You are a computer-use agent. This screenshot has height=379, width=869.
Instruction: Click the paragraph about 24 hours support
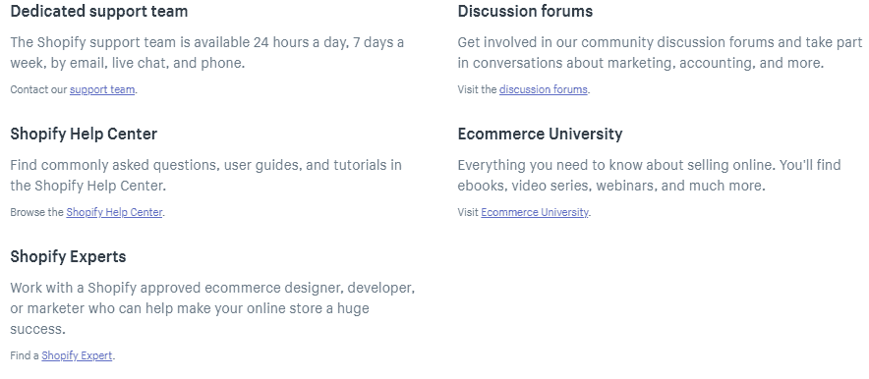[207, 53]
